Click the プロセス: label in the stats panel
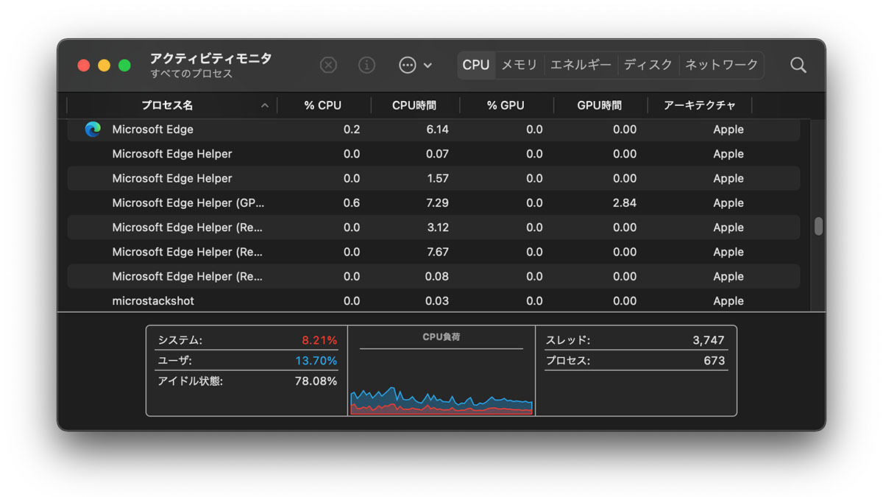Image resolution: width=883 pixels, height=497 pixels. [x=567, y=361]
